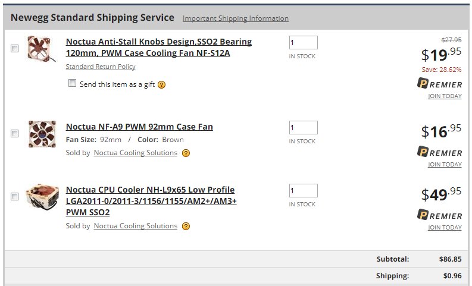
Task: Click help icon beside NH-L9x65 seller name
Action: (186, 226)
